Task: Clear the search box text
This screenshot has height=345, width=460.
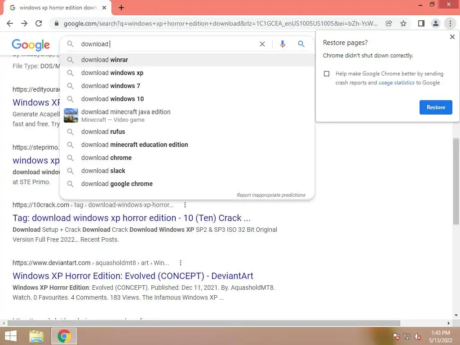Action: 262,44
